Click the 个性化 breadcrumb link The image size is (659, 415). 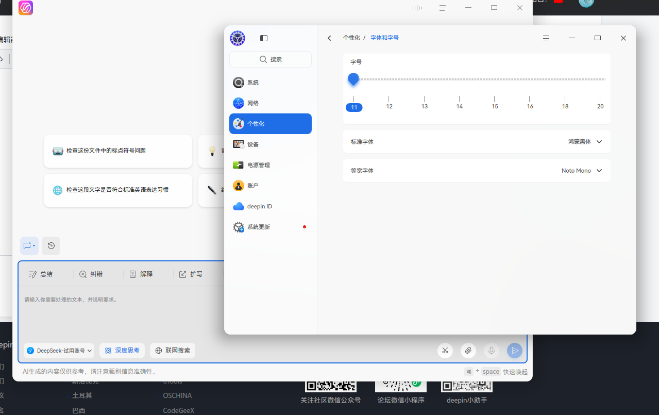click(x=351, y=38)
